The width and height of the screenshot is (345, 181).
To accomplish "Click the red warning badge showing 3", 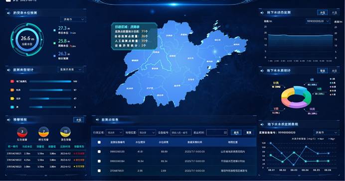I will tap(22, 132).
